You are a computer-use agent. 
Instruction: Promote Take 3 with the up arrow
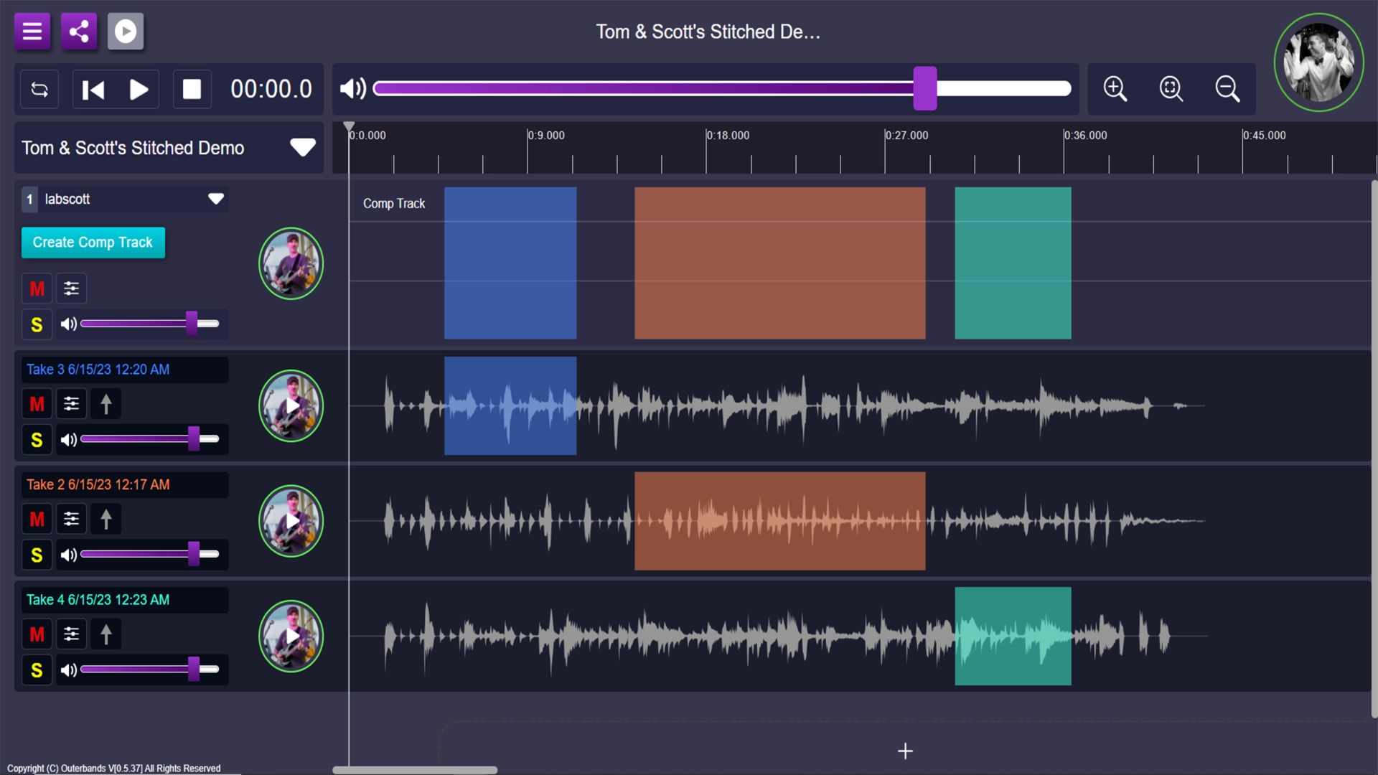pos(106,404)
